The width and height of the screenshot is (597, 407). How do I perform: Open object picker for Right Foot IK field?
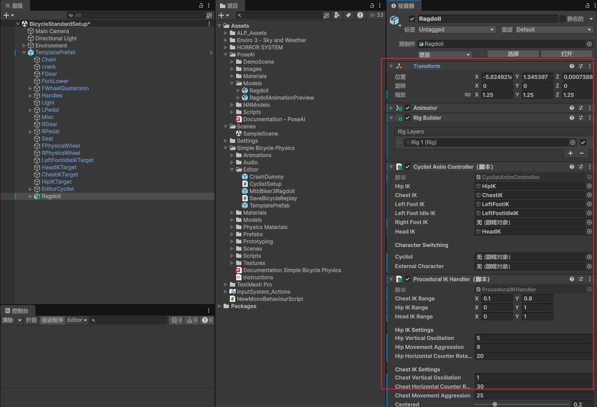(x=589, y=222)
